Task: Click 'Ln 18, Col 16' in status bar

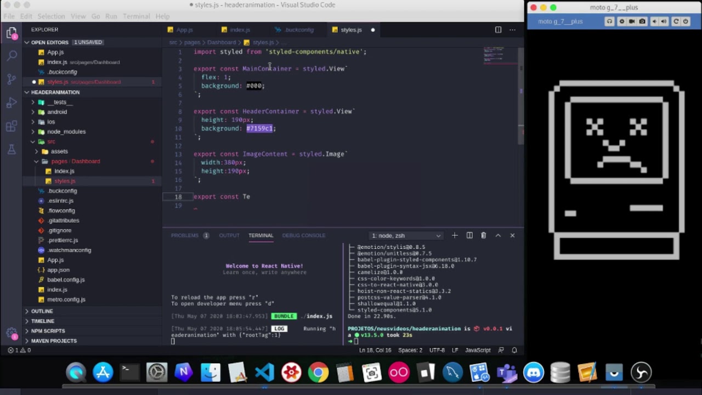Action: coord(375,350)
